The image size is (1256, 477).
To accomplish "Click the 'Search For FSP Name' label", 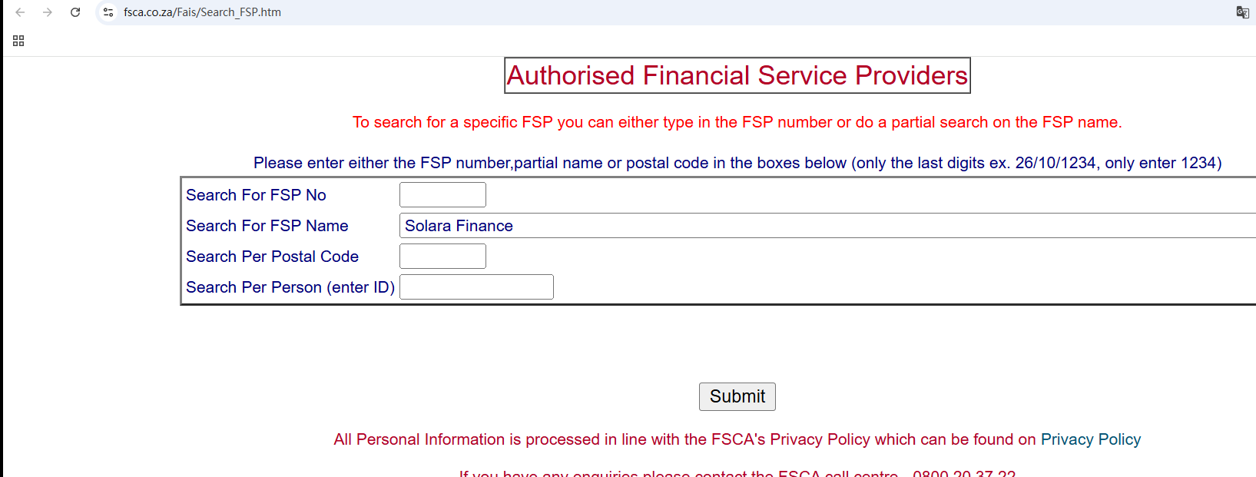I will point(267,226).
